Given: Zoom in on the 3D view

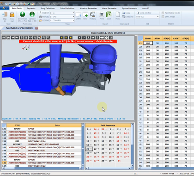Looking at the screenshot, I should click(x=44, y=38).
